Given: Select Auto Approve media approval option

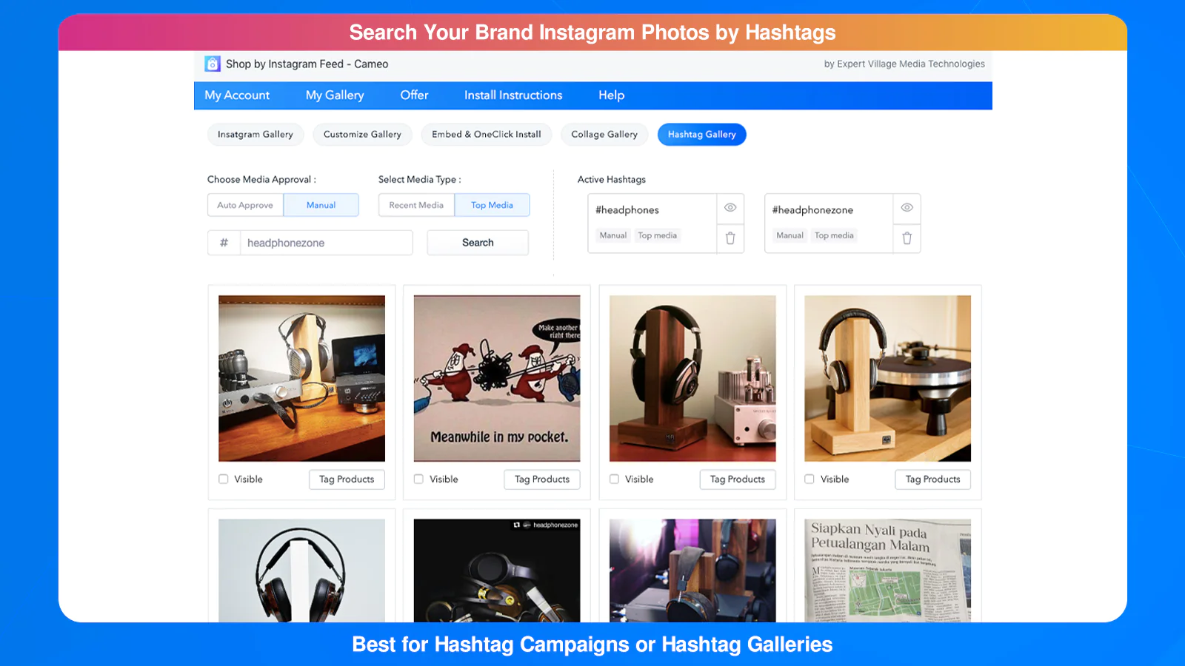Looking at the screenshot, I should (245, 205).
